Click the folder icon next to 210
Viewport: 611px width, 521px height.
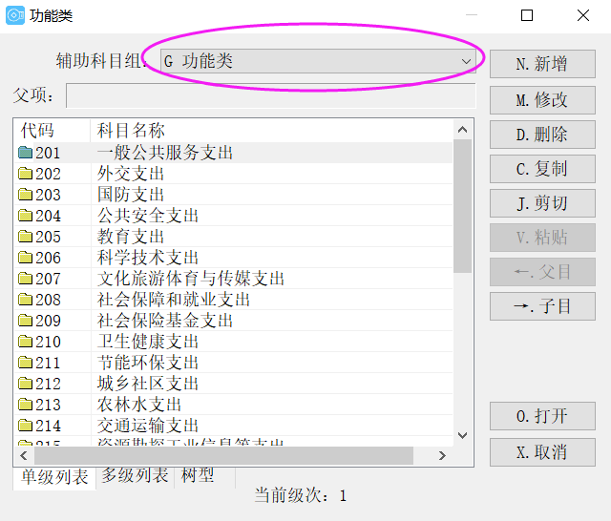26,342
